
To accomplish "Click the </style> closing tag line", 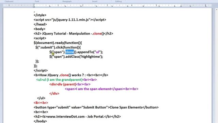I will tap(40, 15).
